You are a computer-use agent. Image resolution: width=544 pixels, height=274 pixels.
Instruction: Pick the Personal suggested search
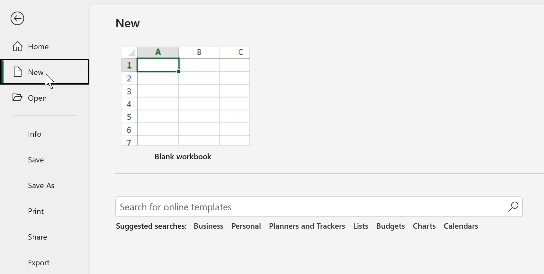click(x=246, y=226)
